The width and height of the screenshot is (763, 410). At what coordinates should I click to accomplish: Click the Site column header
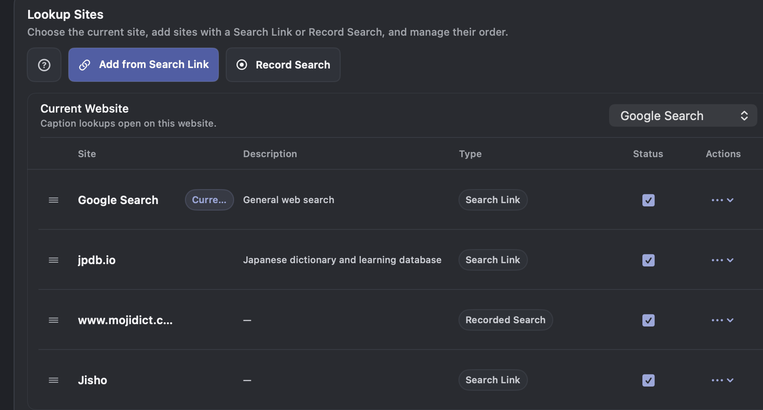pos(87,154)
